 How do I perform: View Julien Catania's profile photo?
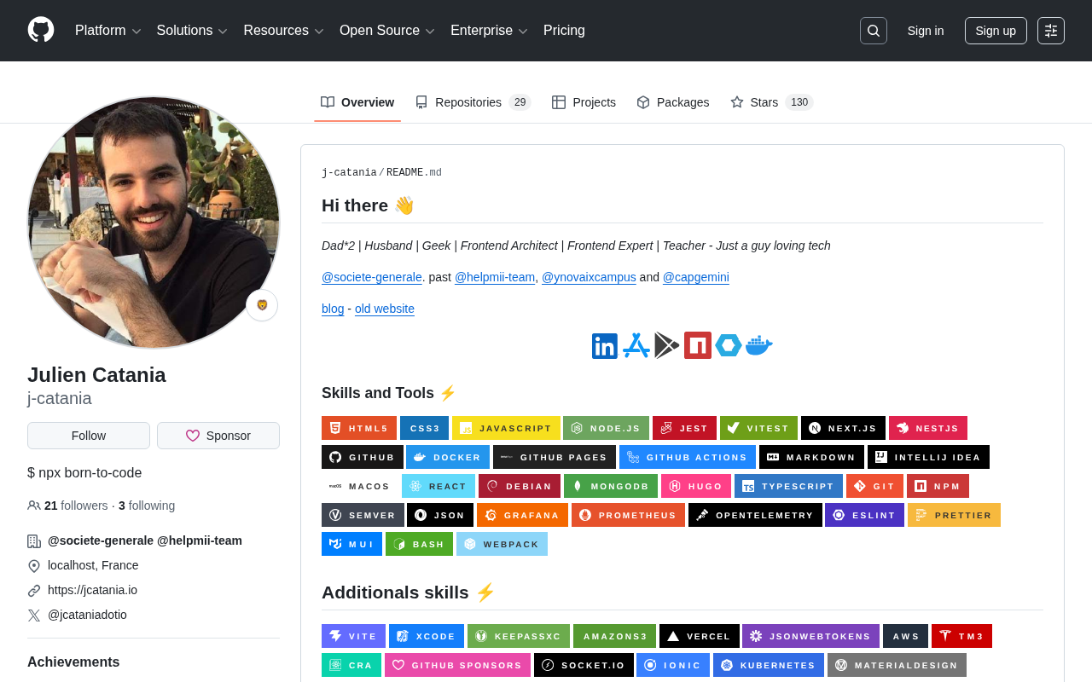click(154, 223)
